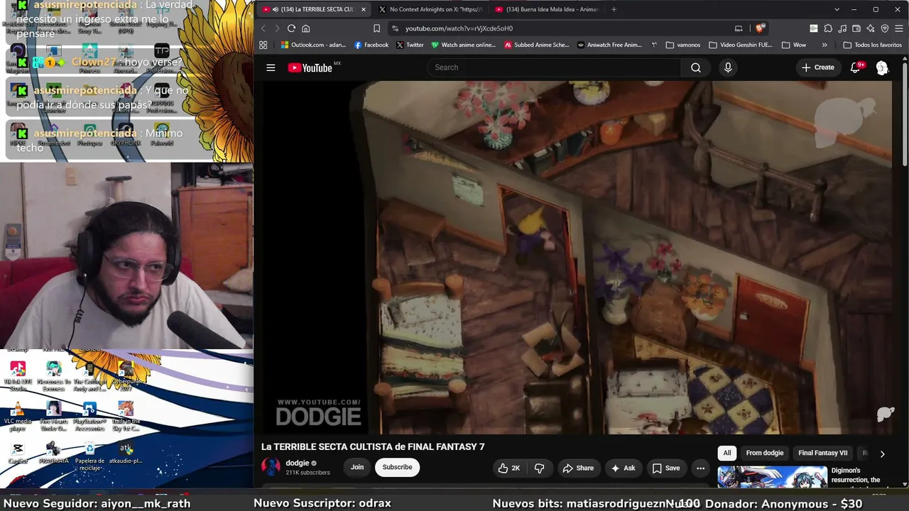Open a new browser tab
The width and height of the screenshot is (909, 511).
tap(614, 9)
